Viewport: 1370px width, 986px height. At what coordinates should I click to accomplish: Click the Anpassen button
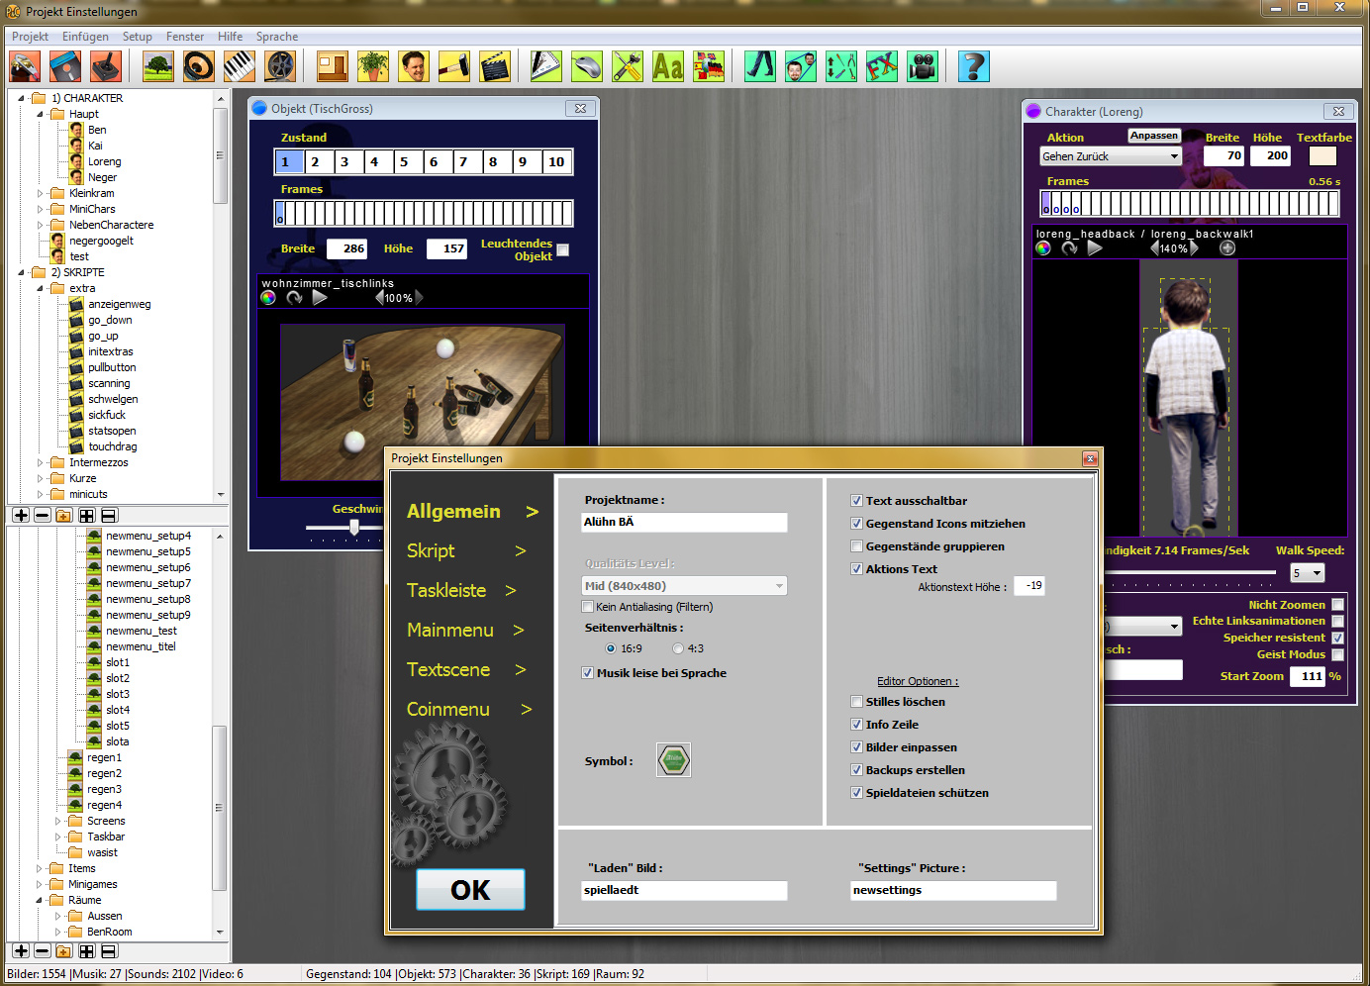(1154, 136)
